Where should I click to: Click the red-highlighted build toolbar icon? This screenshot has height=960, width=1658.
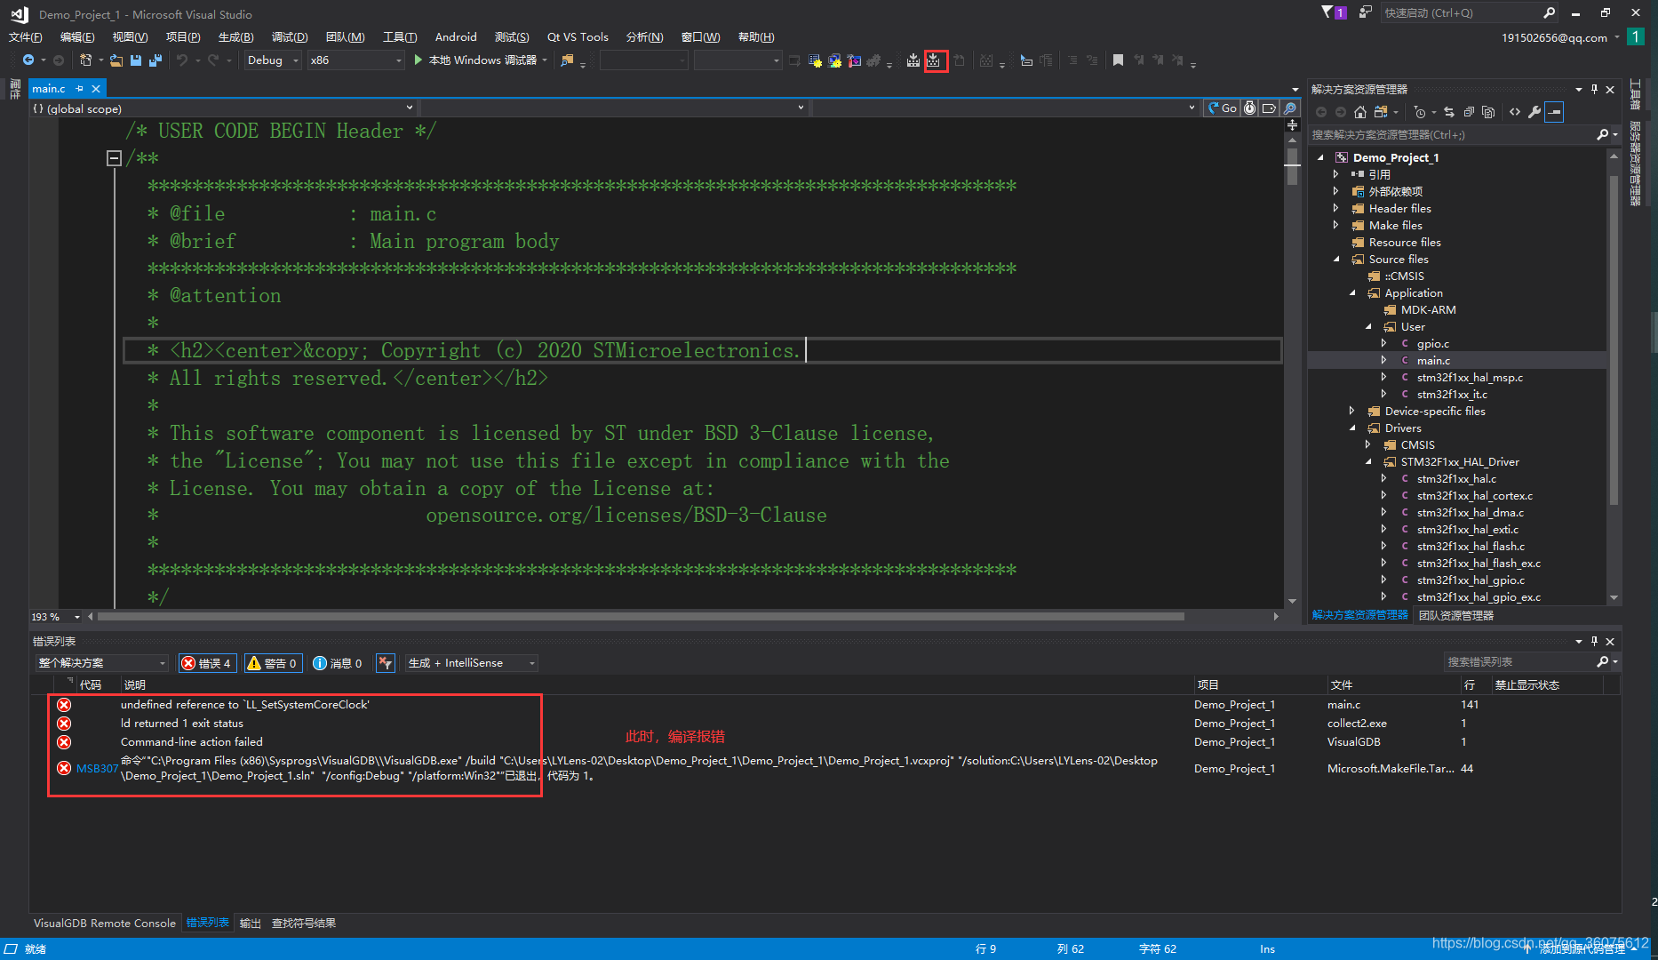pos(936,60)
